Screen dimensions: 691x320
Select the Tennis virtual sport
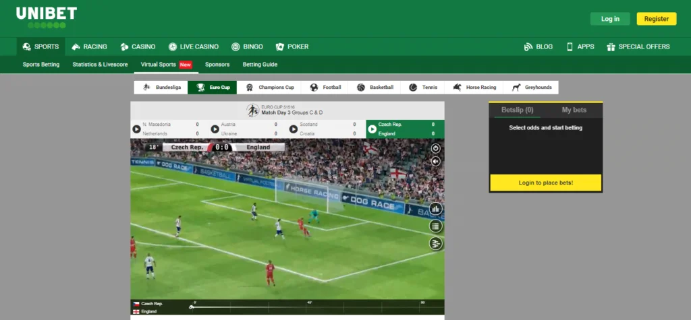point(422,87)
